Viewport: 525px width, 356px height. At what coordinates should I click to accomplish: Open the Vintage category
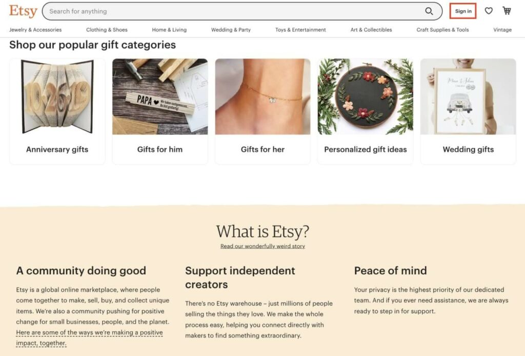tap(502, 30)
